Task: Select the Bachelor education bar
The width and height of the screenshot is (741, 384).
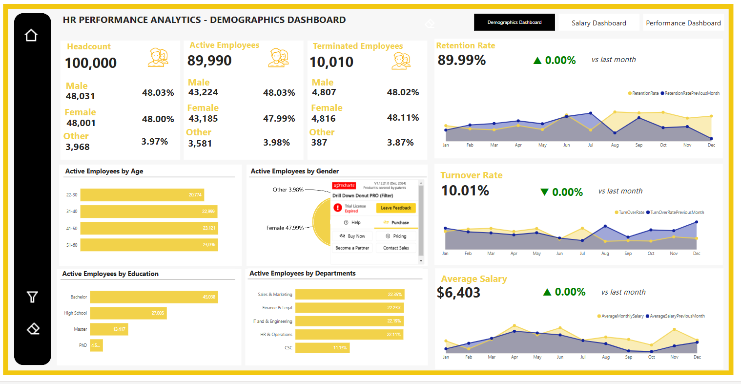Action: (154, 297)
